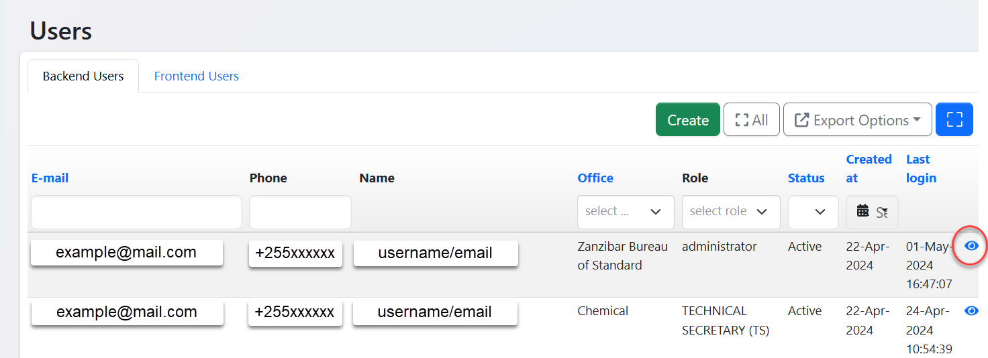Sort by Last login column header
This screenshot has height=358, width=988.
[920, 168]
